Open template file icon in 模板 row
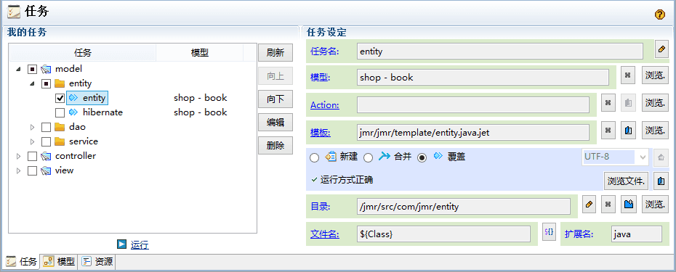The width and height of the screenshot is (676, 272). pos(628,131)
